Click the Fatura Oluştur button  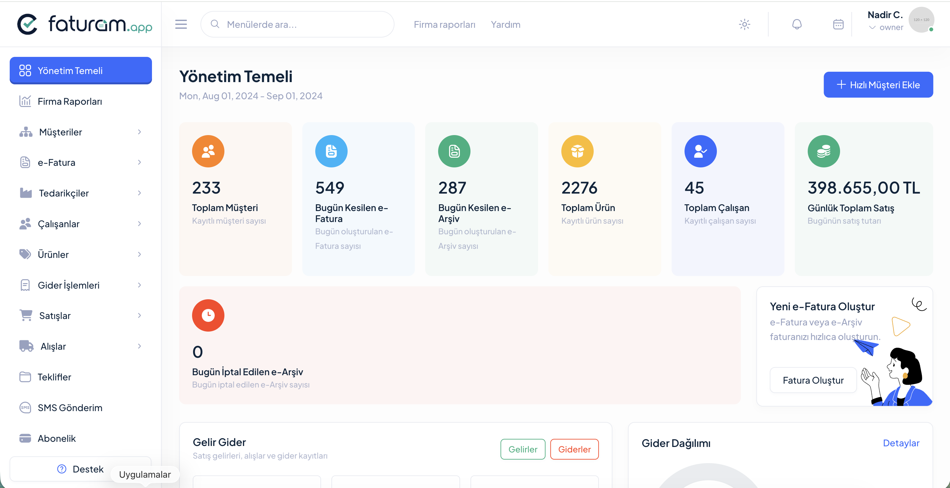(x=813, y=380)
